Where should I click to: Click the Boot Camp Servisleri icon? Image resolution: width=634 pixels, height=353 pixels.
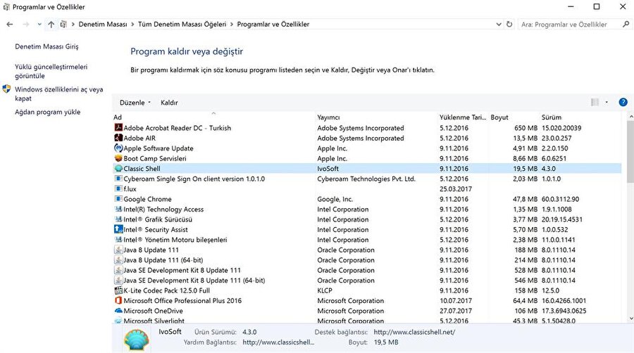(118, 158)
